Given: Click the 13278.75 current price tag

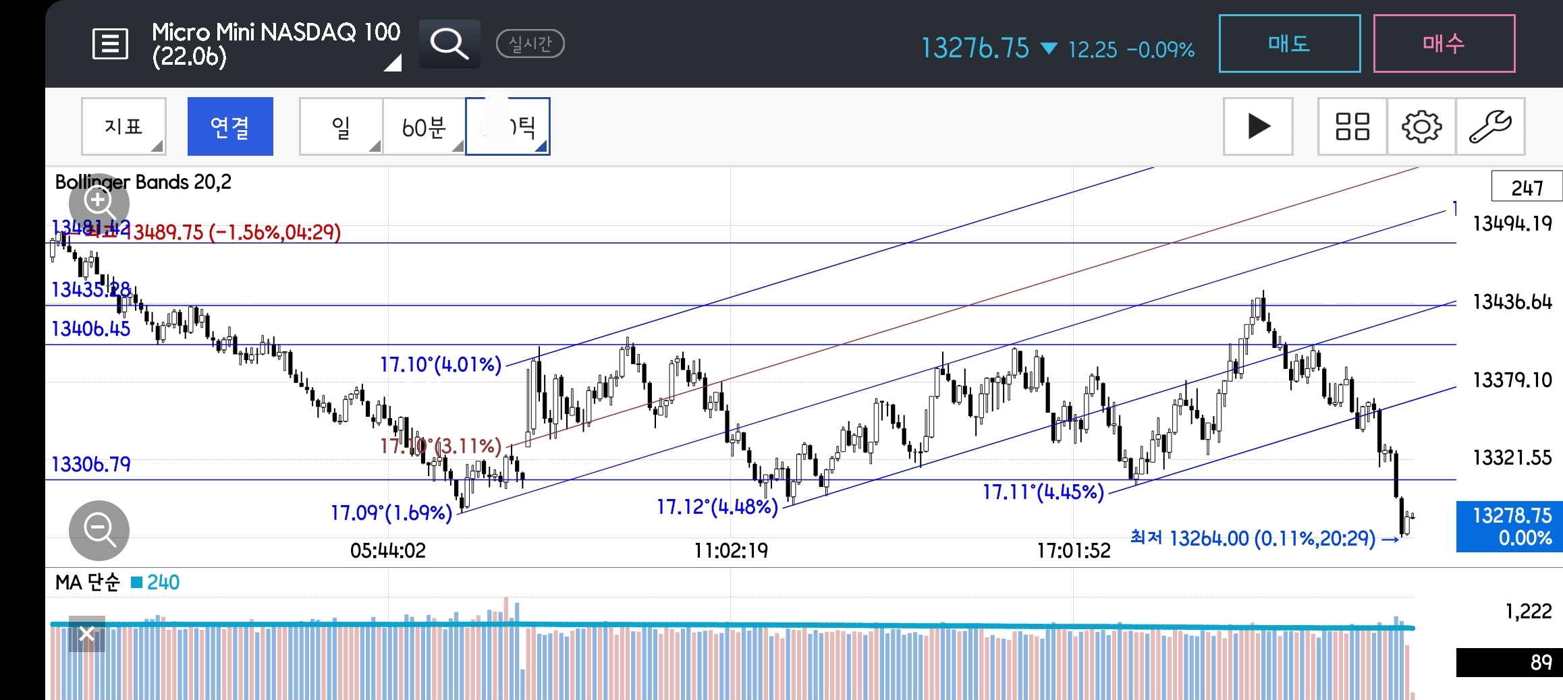Looking at the screenshot, I should pyautogui.click(x=1510, y=527).
